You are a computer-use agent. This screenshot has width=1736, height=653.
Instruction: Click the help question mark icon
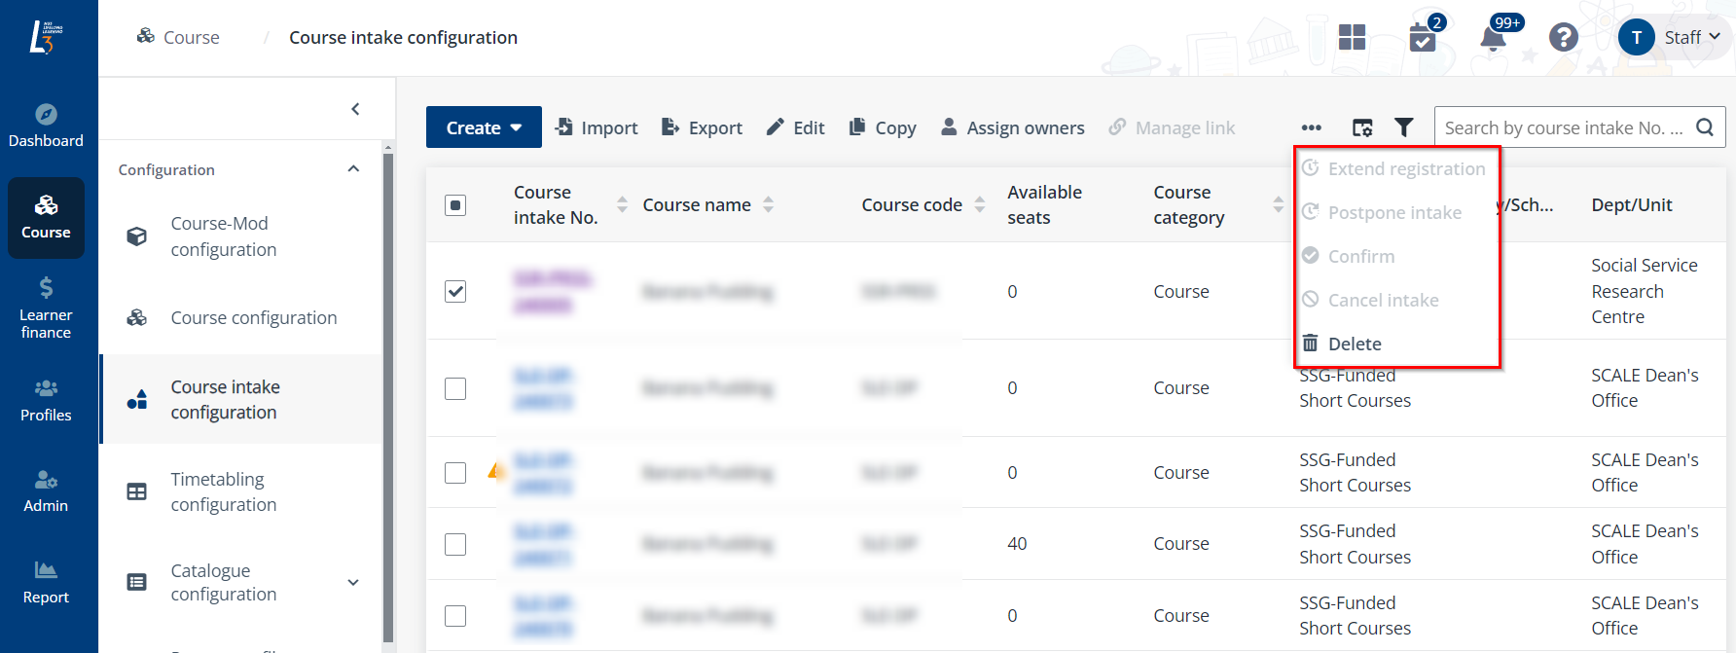[1563, 38]
